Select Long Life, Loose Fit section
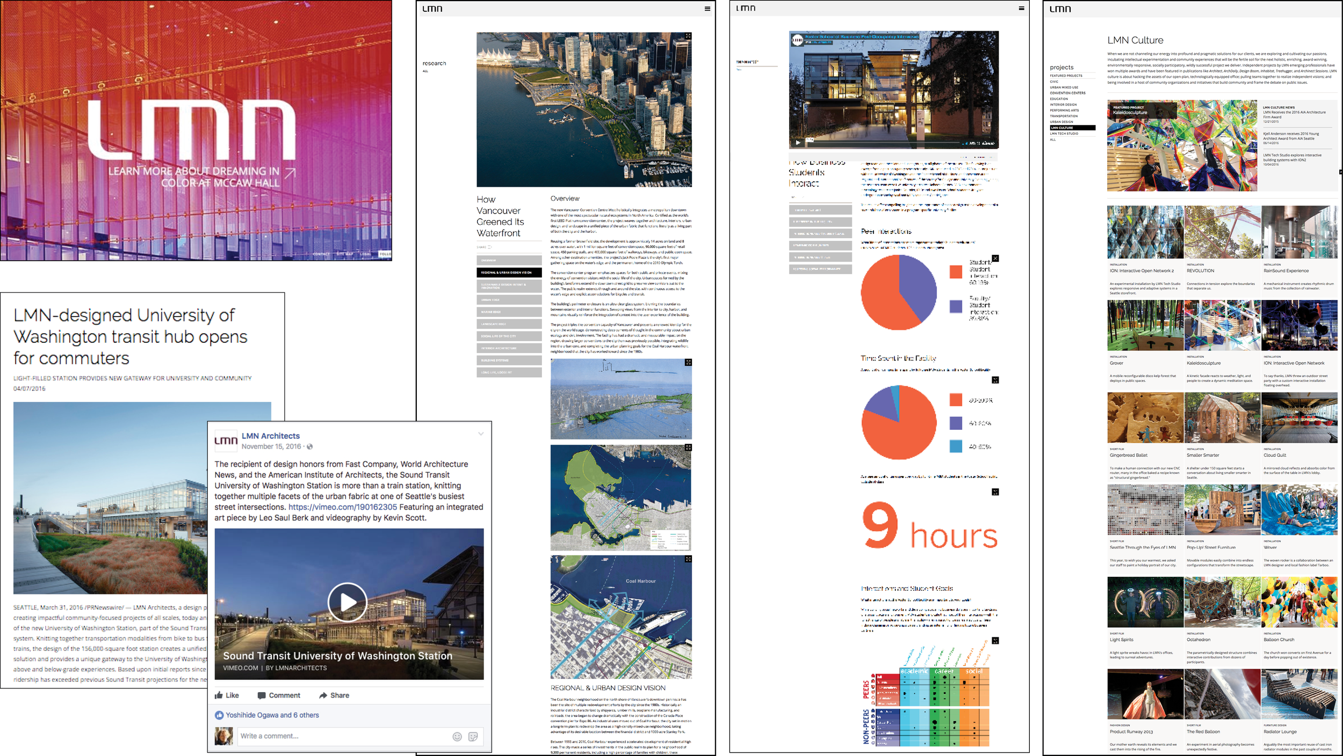 509,372
